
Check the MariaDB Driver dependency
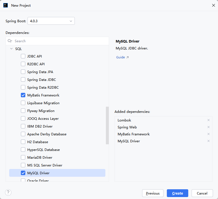(23, 157)
